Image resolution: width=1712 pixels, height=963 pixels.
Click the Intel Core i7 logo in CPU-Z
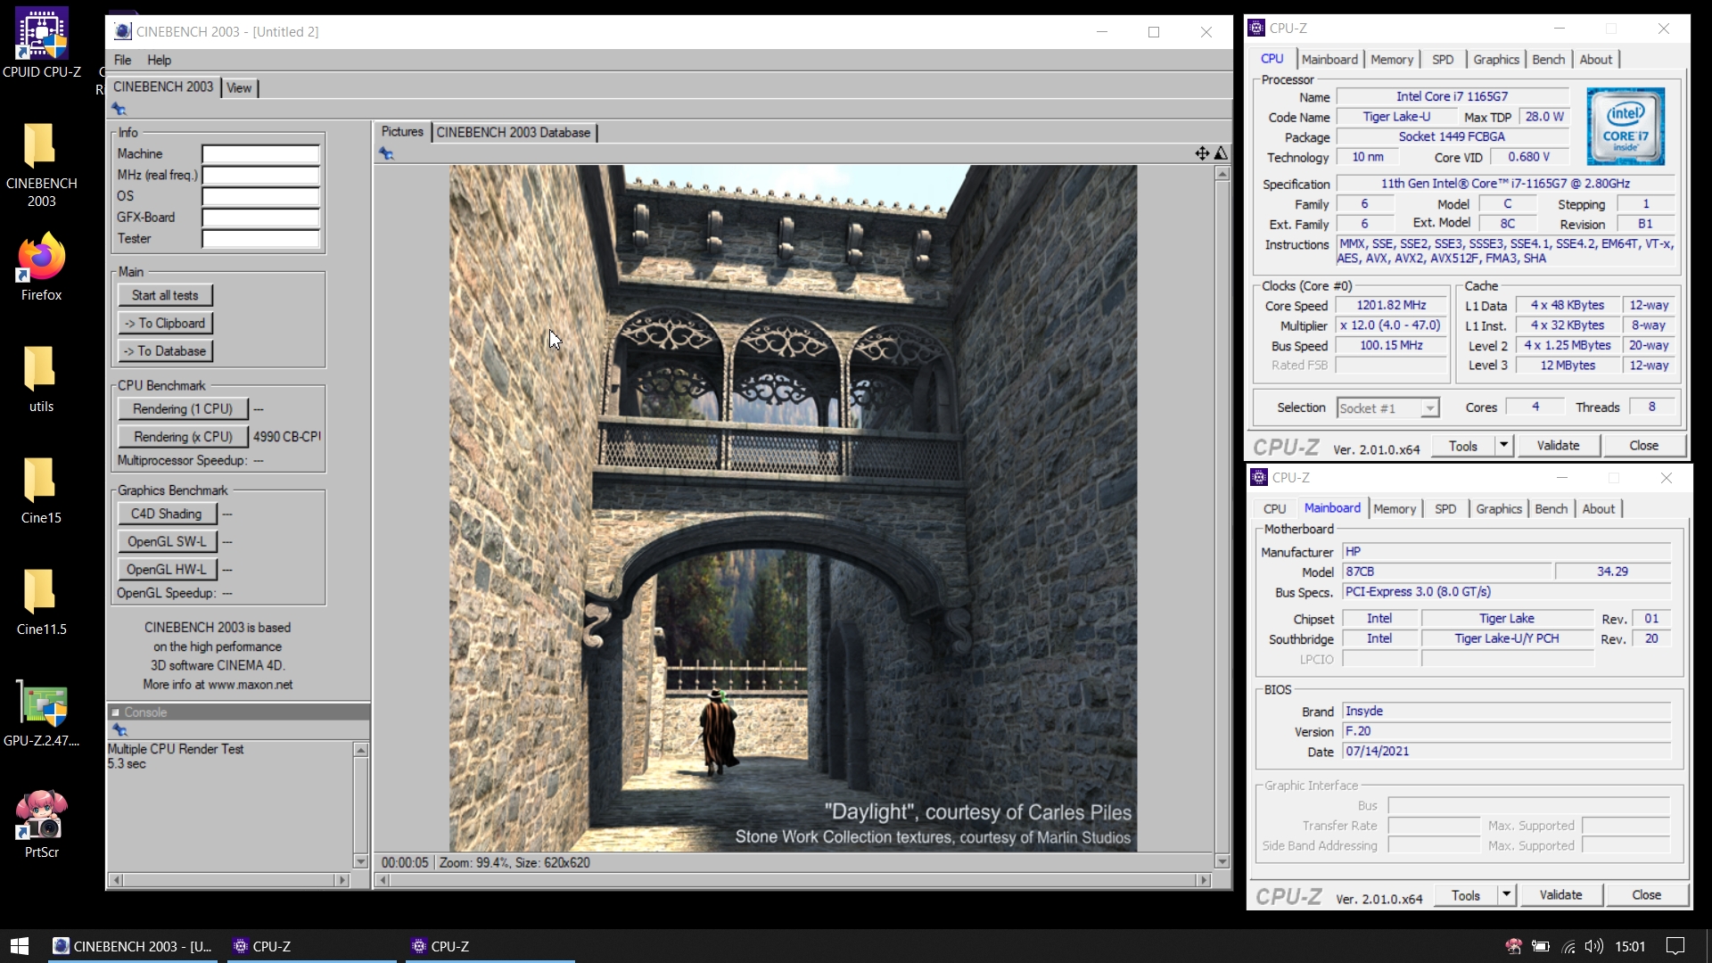[1626, 126]
